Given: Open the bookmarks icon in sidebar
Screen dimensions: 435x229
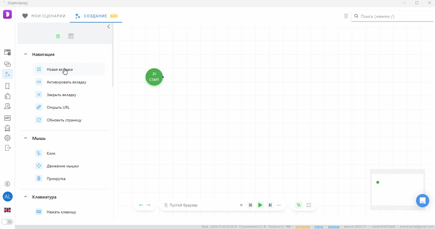Looking at the screenshot, I should [7, 86].
